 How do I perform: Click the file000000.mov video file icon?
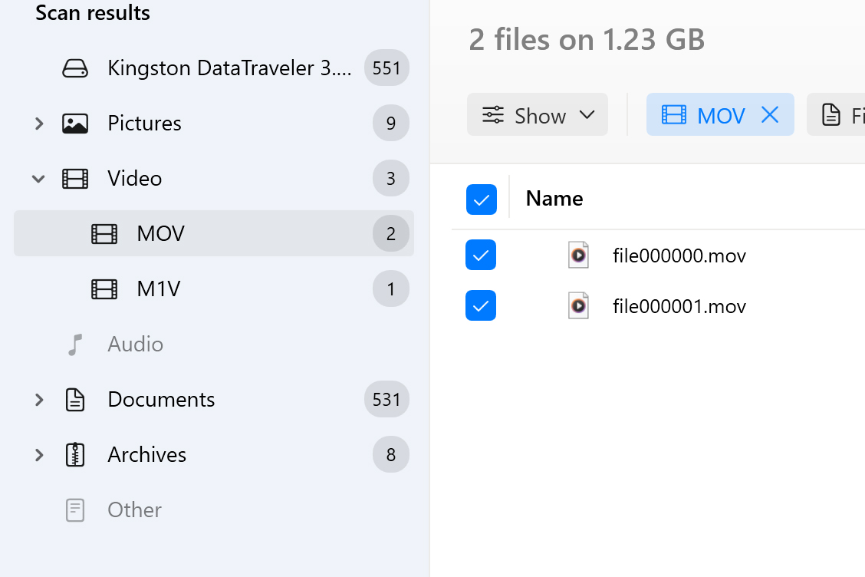(578, 255)
